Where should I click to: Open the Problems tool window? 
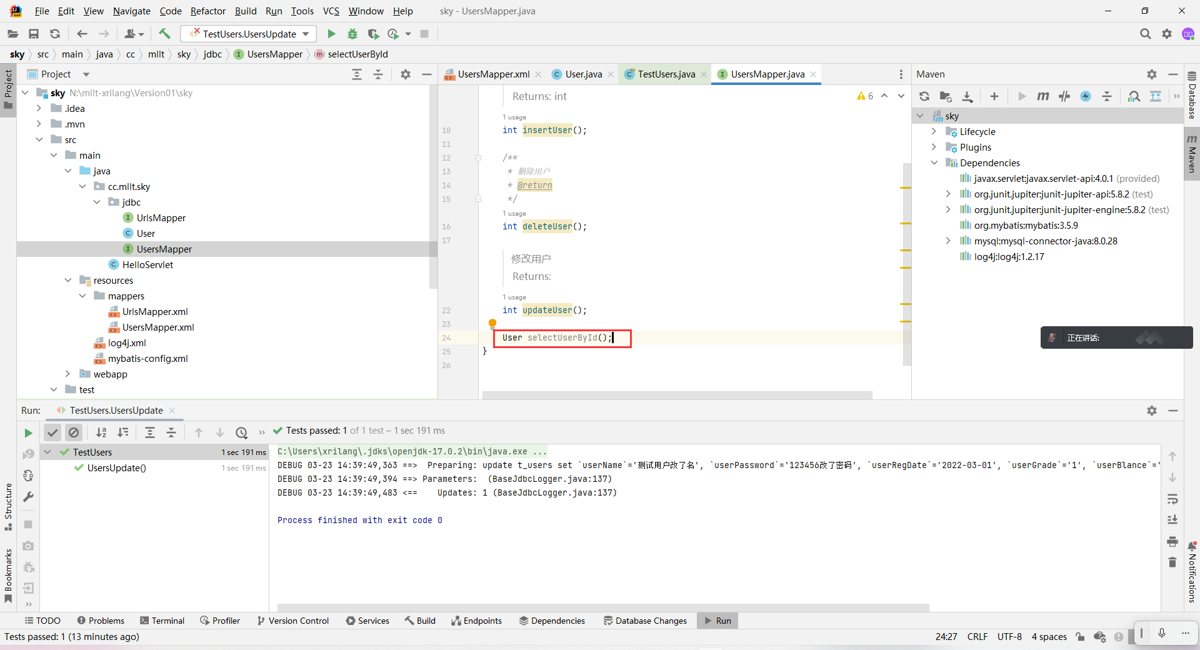(x=101, y=621)
